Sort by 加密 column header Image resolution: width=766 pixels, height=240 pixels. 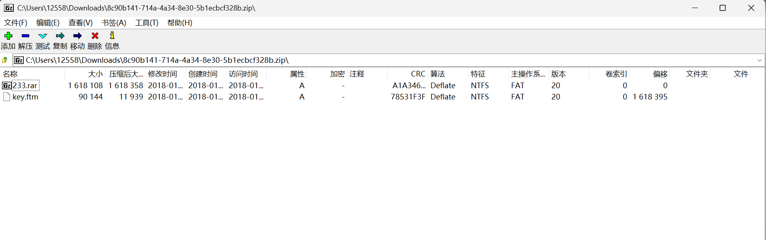pyautogui.click(x=327, y=74)
